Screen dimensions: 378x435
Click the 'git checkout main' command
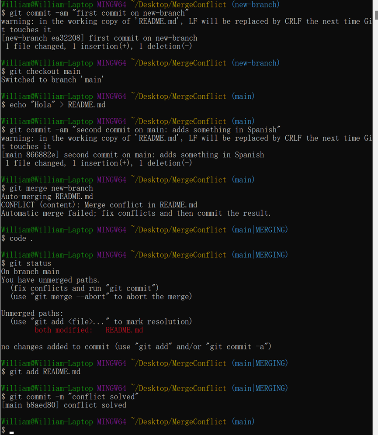tap(45, 72)
